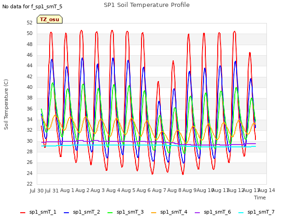The width and height of the screenshot is (294, 221).
Task: Click the Aug 14 x-axis tick label
Action: coord(266,191)
